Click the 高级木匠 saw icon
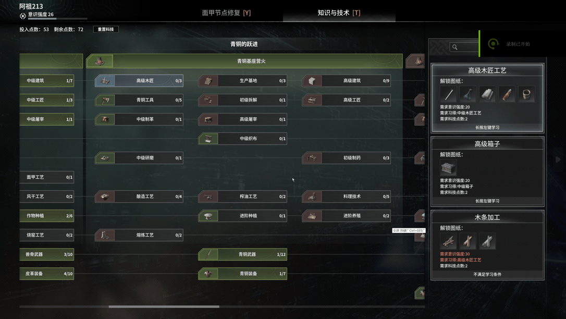This screenshot has width=566, height=319. click(x=105, y=81)
